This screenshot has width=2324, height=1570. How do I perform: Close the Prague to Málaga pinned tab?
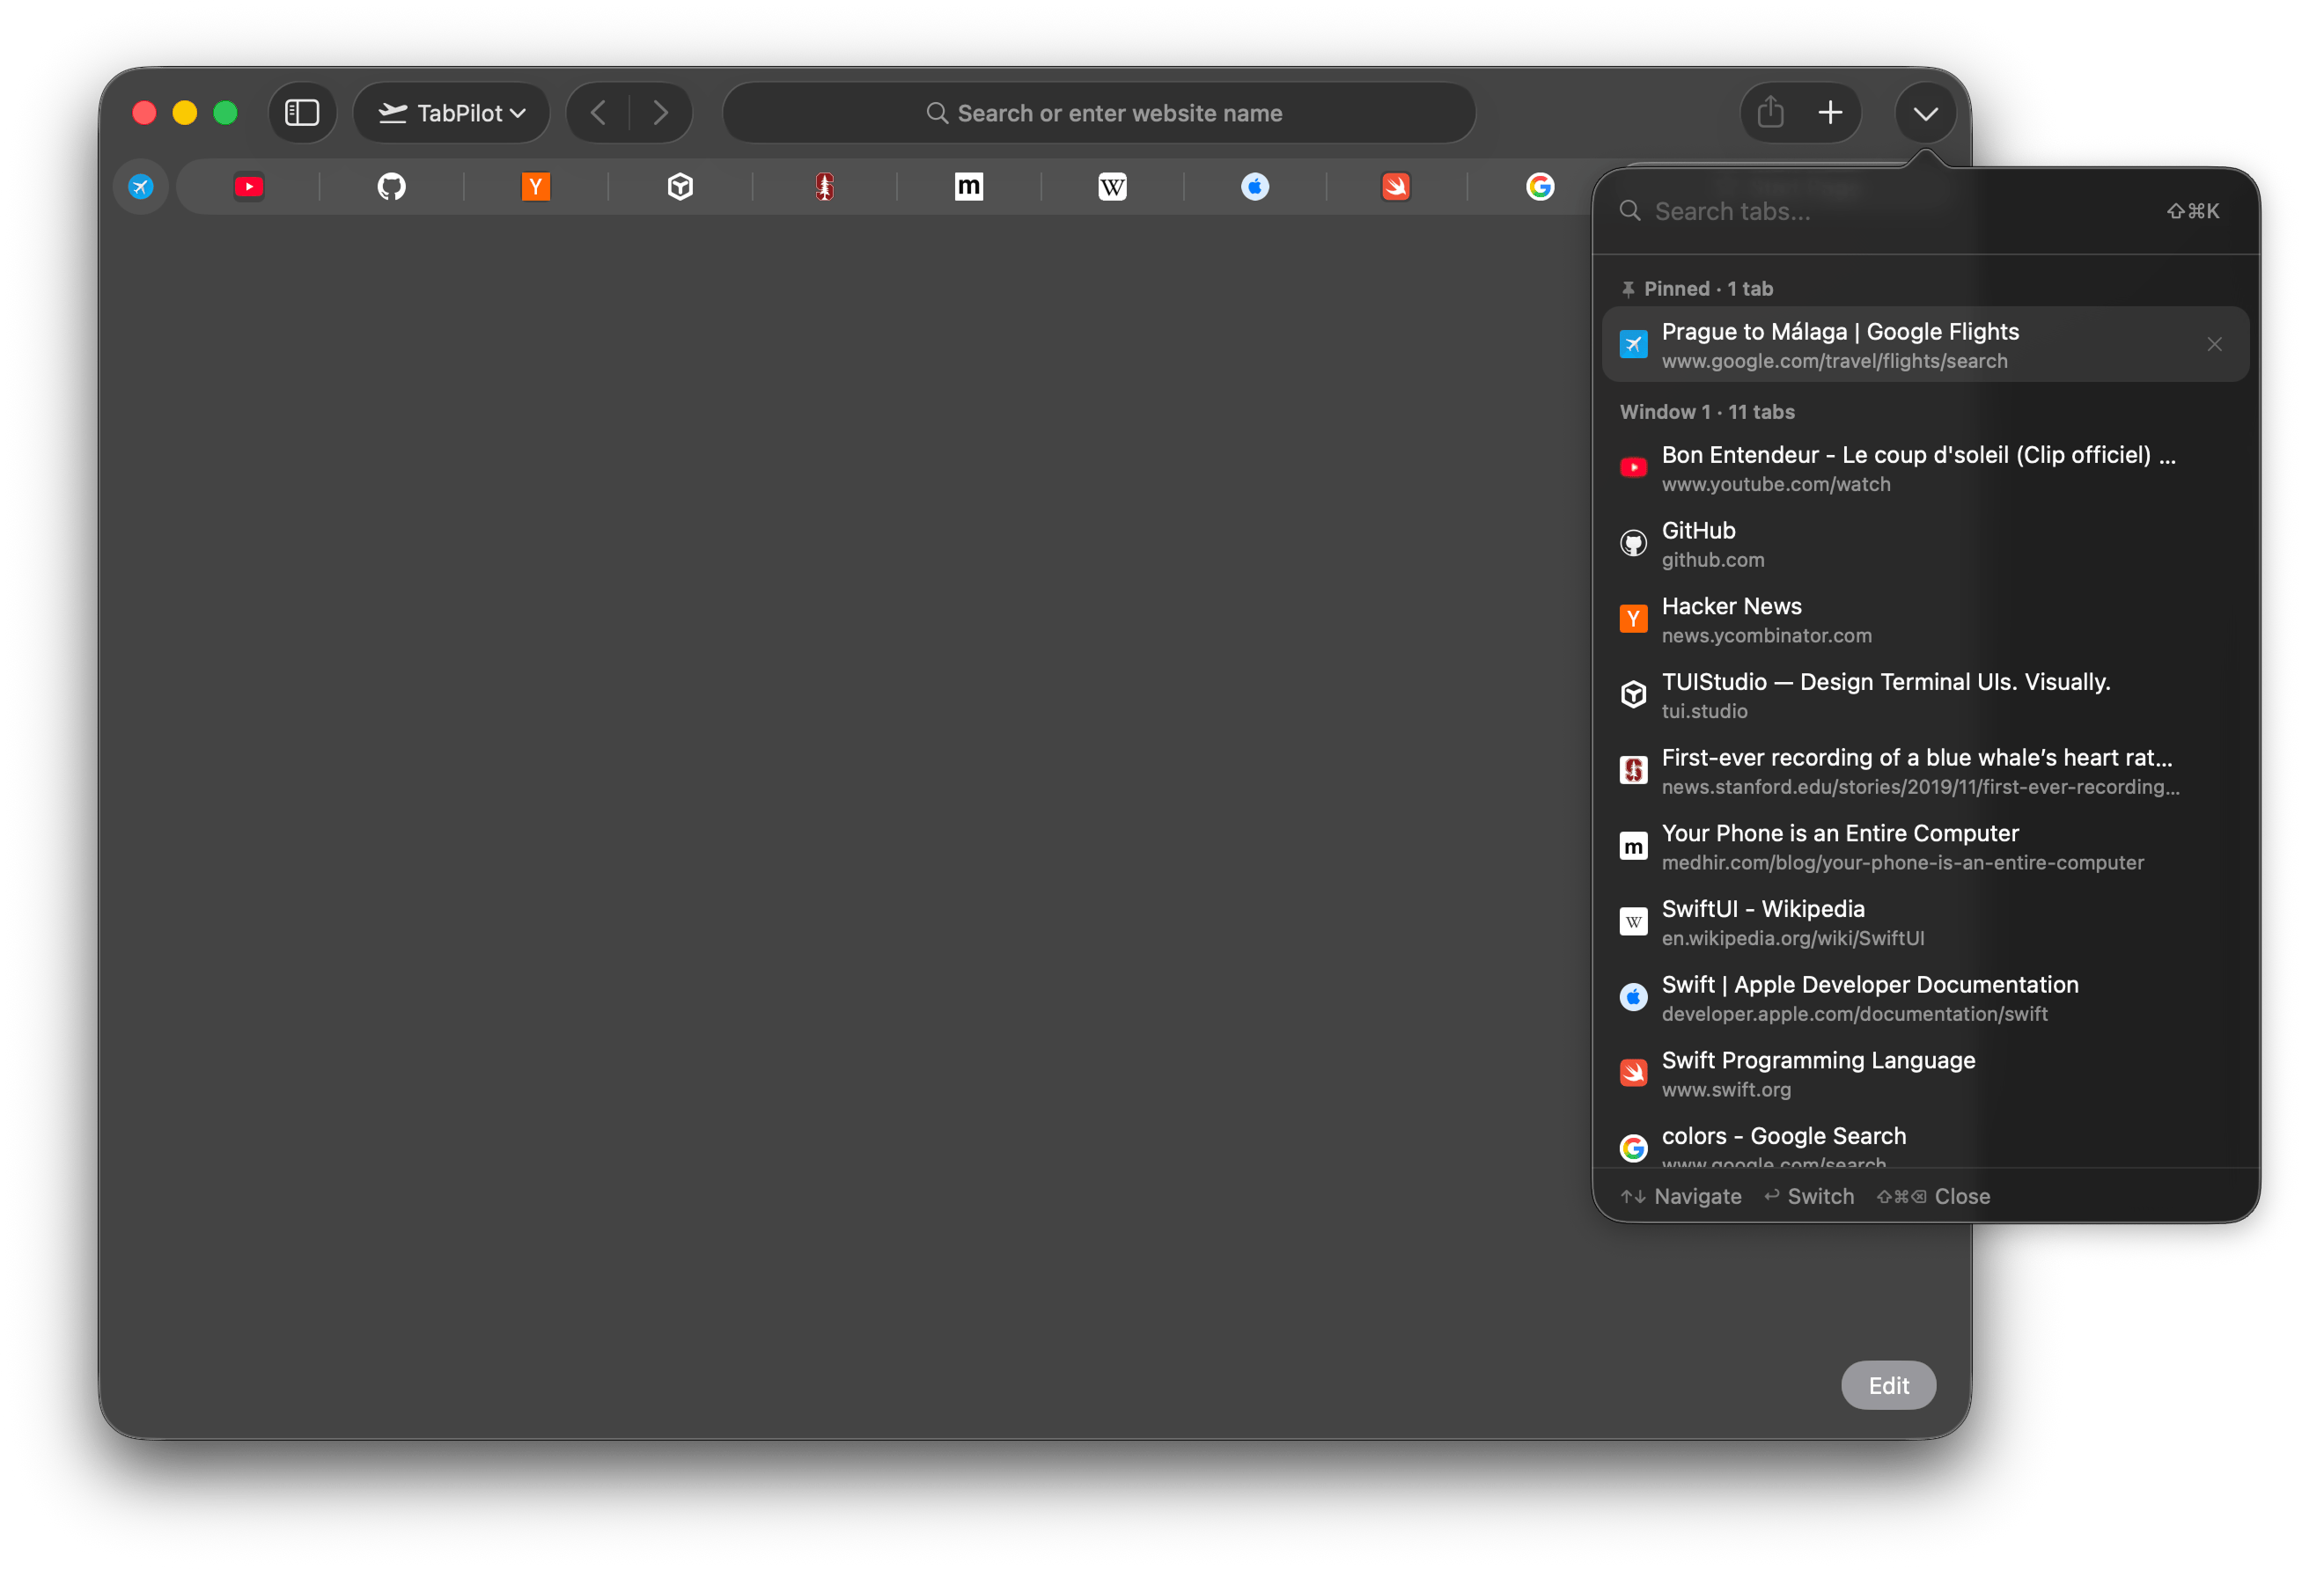click(2214, 344)
